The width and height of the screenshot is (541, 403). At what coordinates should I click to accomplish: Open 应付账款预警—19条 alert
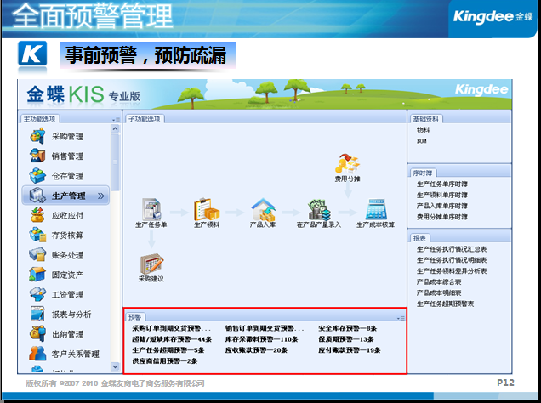pos(349,350)
